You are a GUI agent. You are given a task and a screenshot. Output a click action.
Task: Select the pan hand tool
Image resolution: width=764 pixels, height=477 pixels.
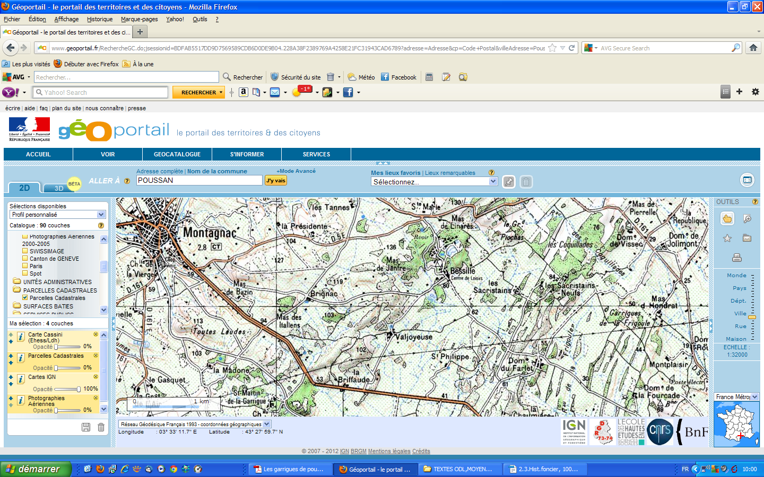click(727, 219)
